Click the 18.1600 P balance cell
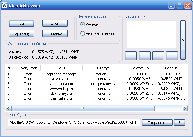Viewport: 193px width, 137px height. tap(171, 74)
